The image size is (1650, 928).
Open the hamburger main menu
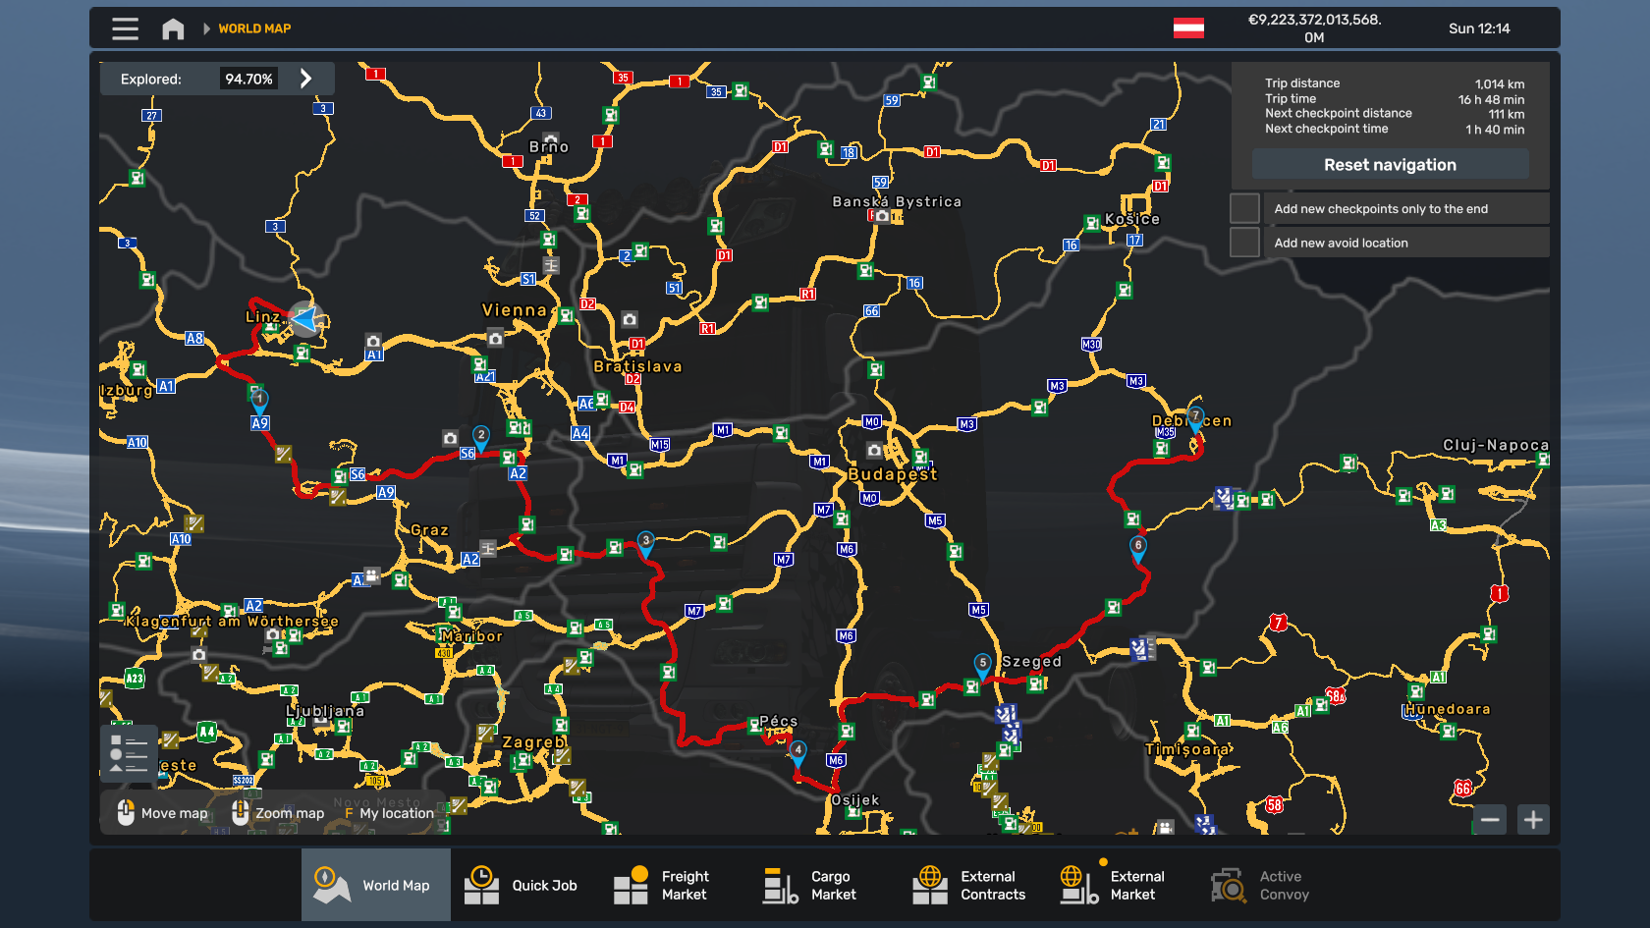coord(125,28)
